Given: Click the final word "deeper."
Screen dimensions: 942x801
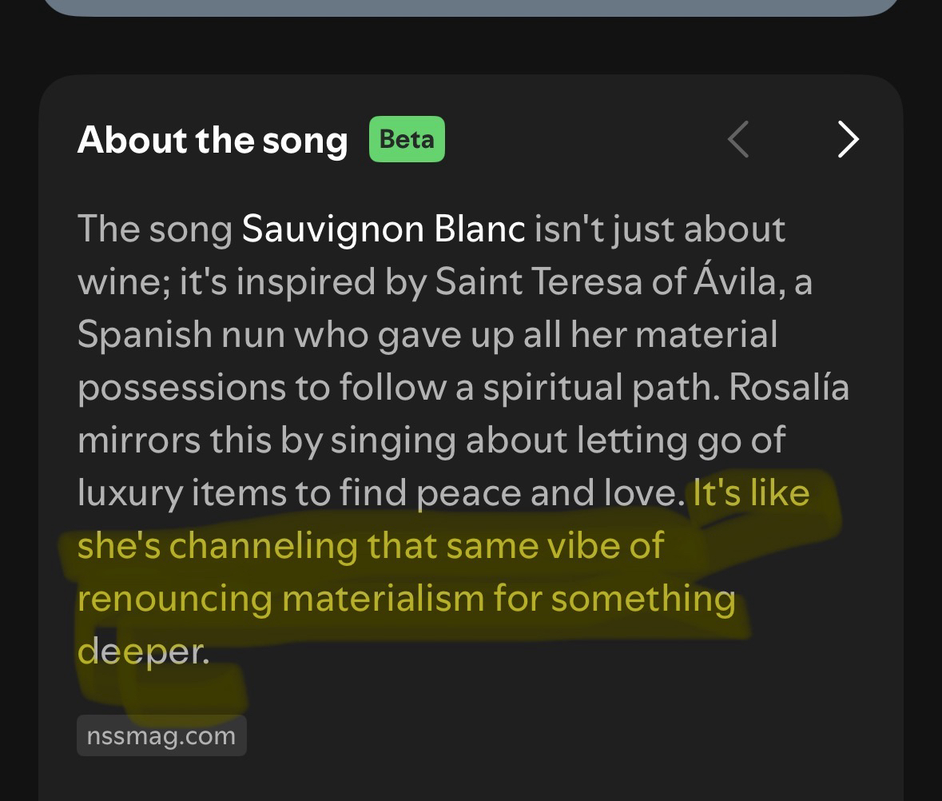Looking at the screenshot, I should click(143, 652).
